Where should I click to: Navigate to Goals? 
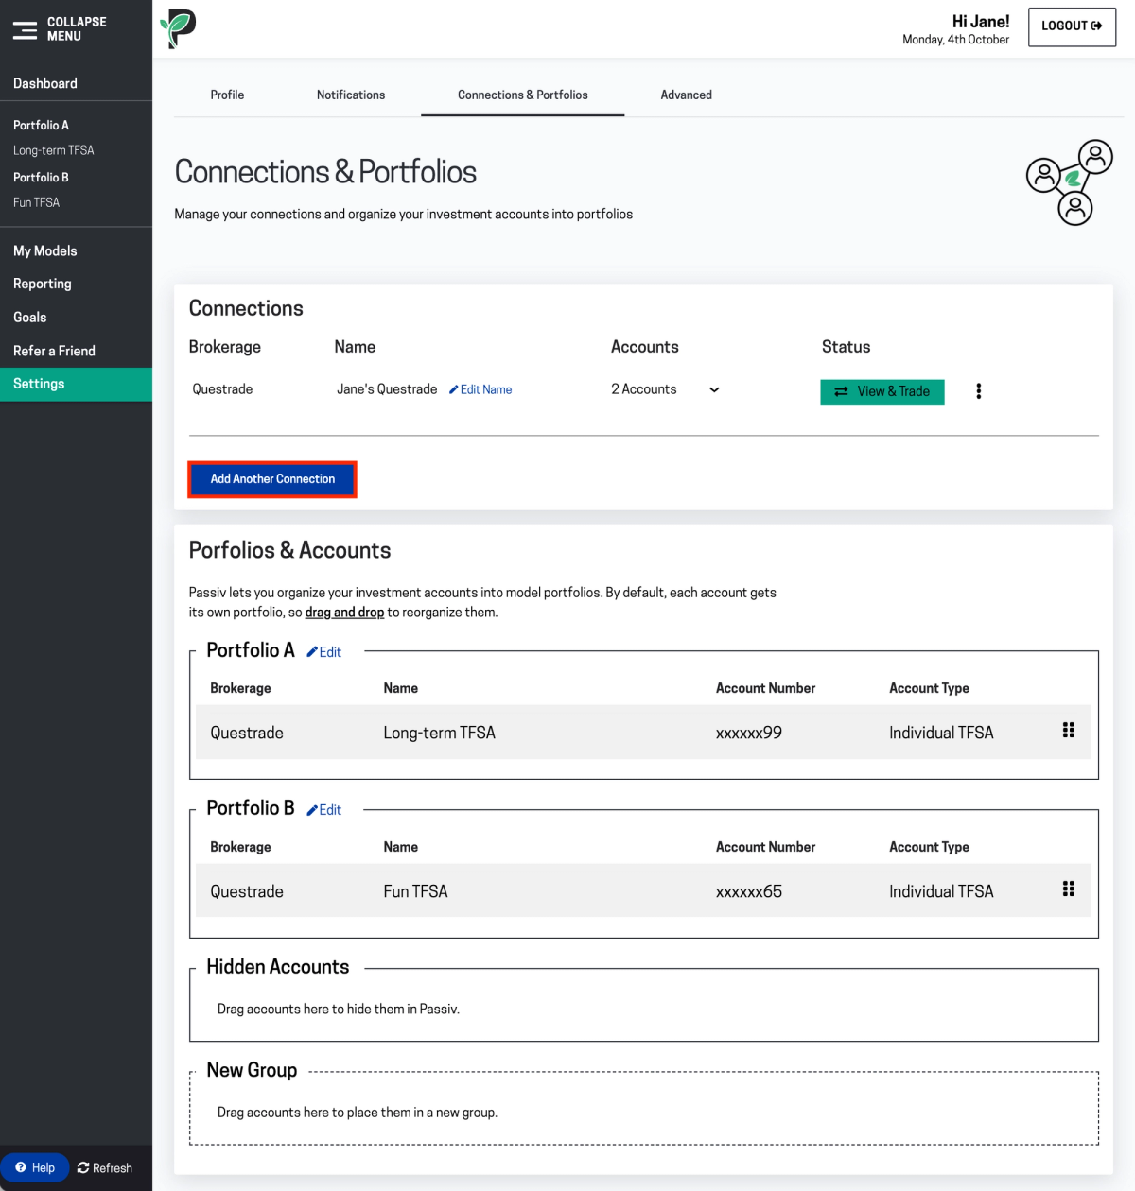(30, 318)
